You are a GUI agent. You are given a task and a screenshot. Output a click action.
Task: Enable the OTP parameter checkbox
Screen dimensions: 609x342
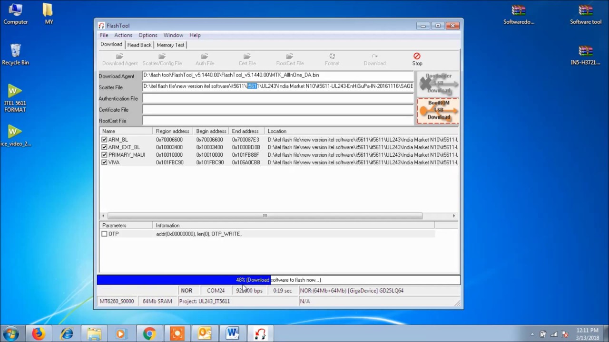point(104,234)
